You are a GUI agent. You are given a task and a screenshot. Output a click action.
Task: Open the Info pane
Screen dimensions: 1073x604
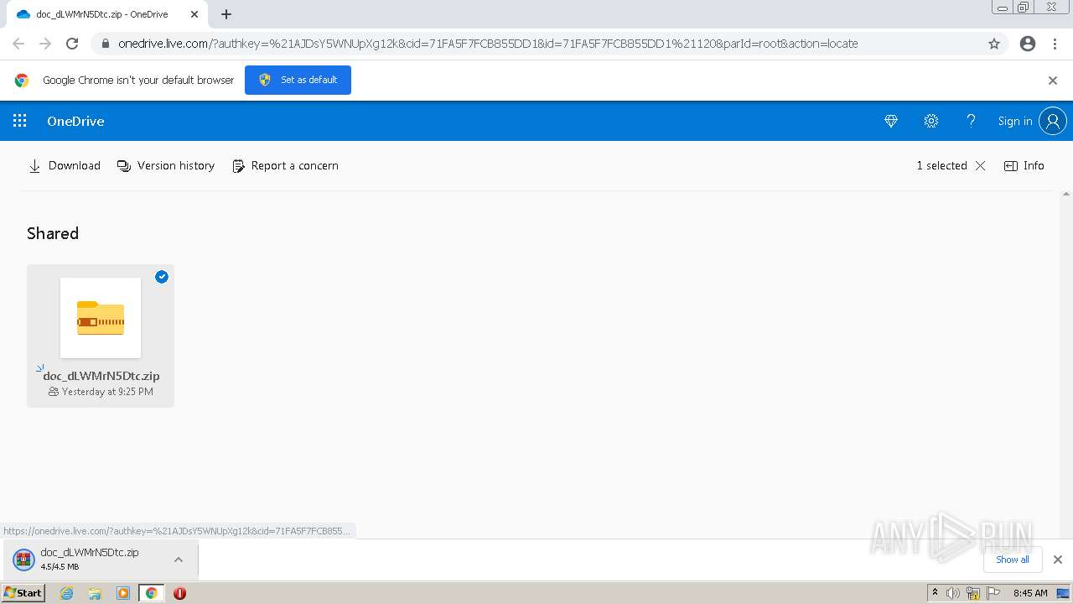point(1024,165)
